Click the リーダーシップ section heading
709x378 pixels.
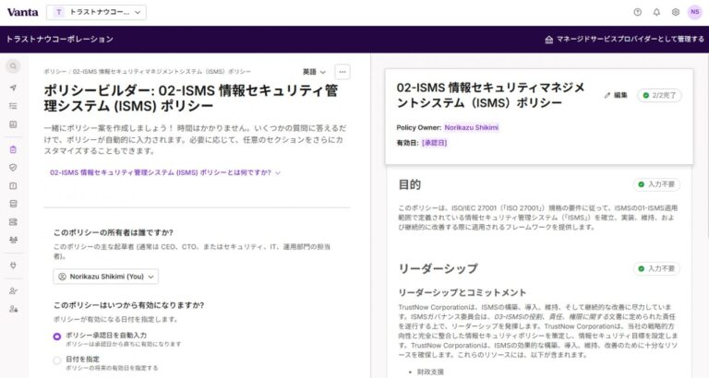pyautogui.click(x=438, y=268)
